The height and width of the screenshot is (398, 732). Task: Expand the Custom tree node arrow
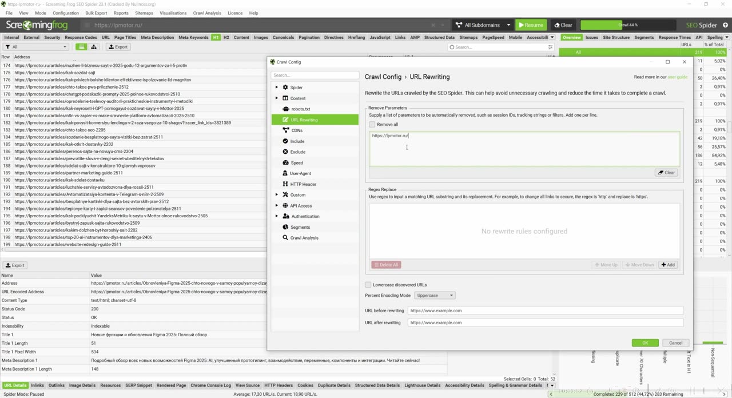pos(277,195)
